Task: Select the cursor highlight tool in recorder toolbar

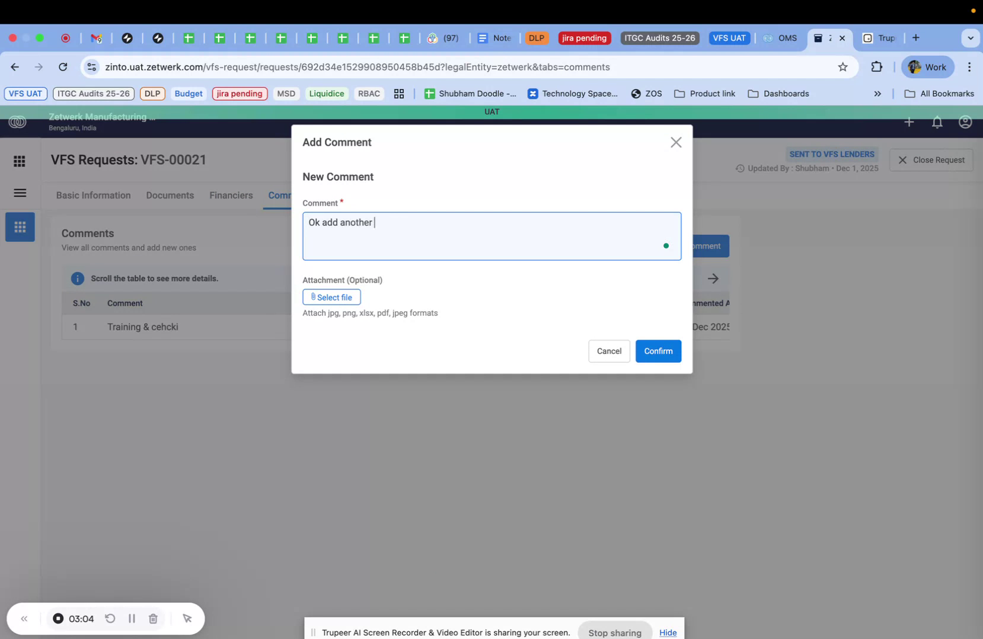Action: (187, 618)
